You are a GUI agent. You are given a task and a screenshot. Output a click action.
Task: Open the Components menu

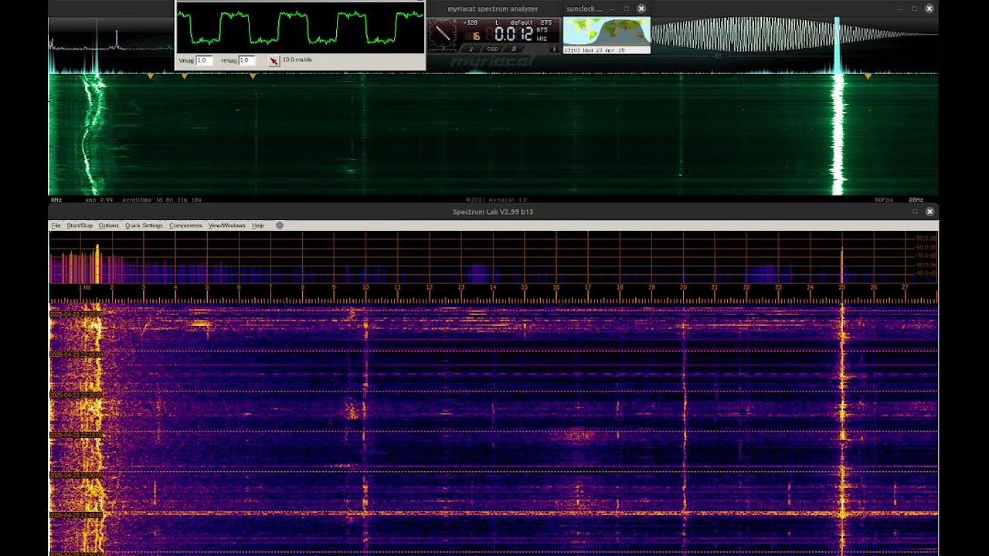coord(185,225)
